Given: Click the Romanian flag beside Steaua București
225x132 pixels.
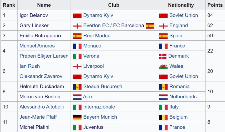Looking at the screenshot, I should pos(77,87).
